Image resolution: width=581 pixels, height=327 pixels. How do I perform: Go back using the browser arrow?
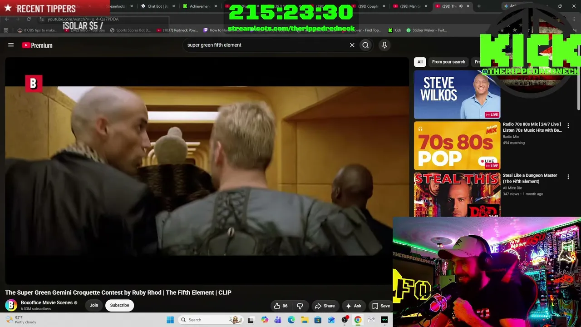pos(7,19)
